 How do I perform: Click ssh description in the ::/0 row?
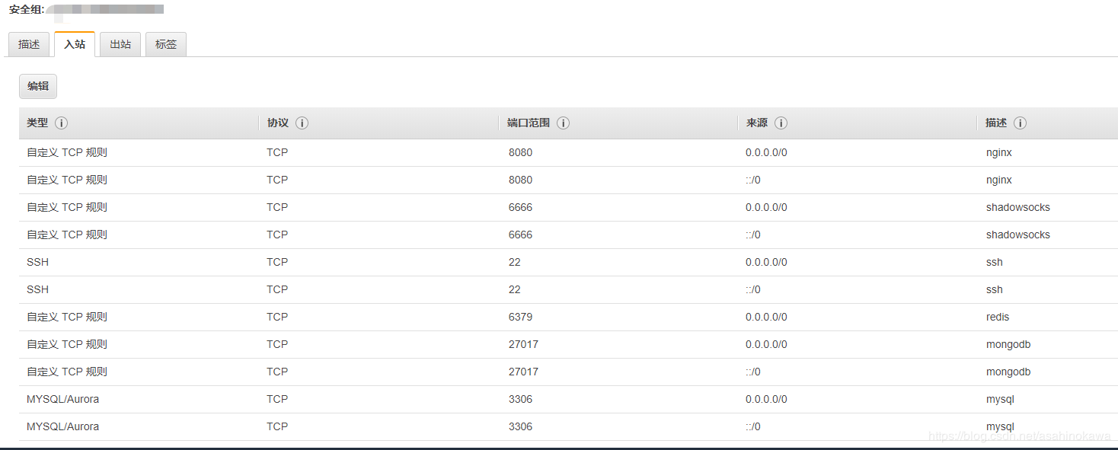(x=995, y=289)
